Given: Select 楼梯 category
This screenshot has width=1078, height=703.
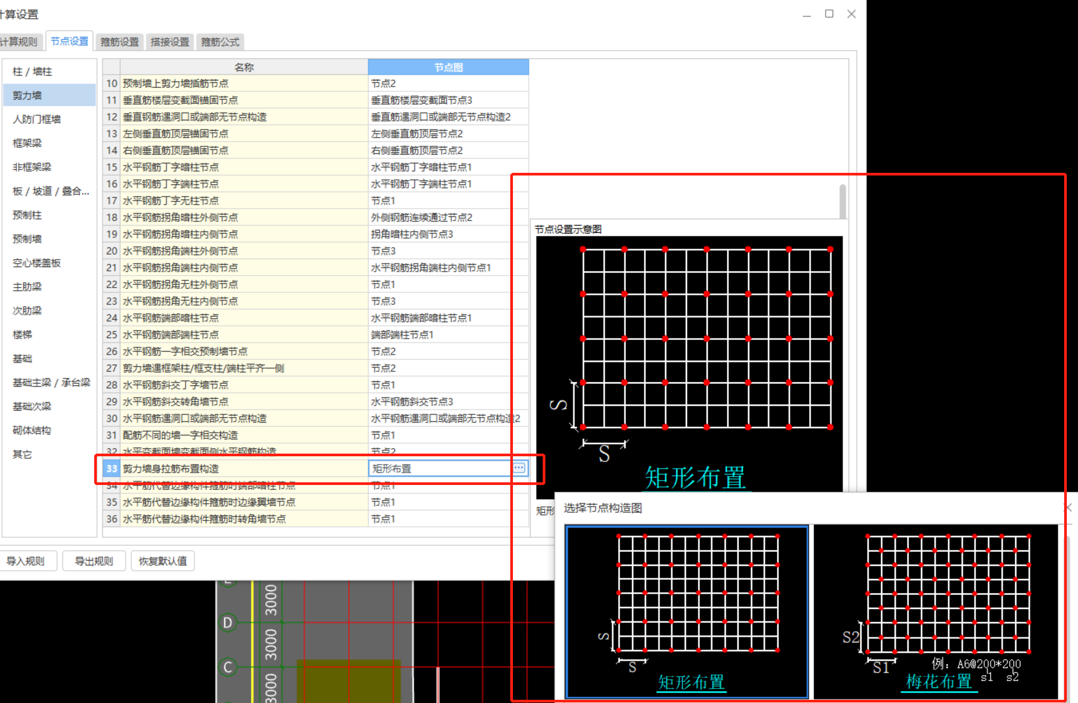Looking at the screenshot, I should (49, 334).
